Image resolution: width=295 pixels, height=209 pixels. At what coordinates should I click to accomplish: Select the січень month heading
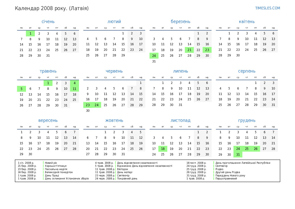tap(48, 22)
